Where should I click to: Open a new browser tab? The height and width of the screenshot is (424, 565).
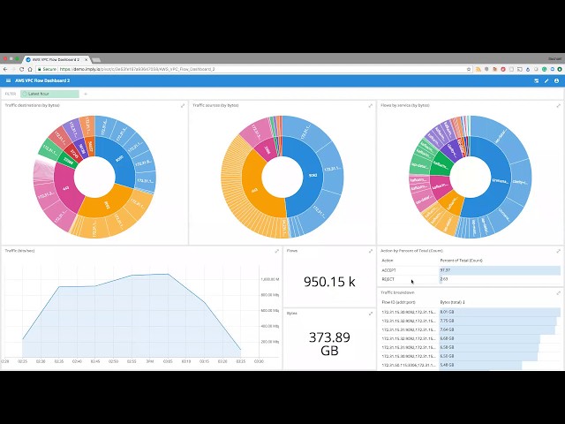[x=96, y=59]
